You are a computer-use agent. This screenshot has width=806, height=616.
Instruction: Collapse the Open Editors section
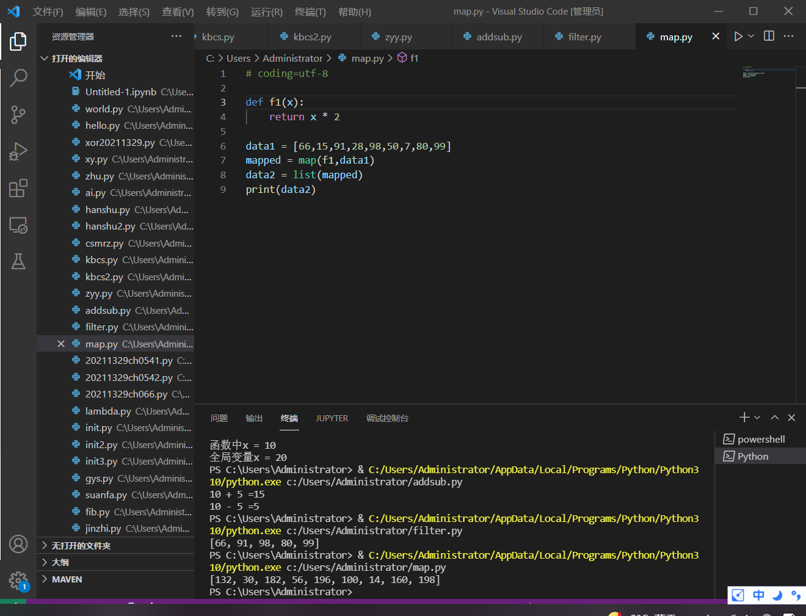(45, 59)
